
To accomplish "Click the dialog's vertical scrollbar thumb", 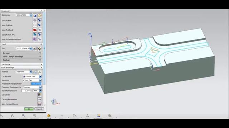I will tap(44, 48).
